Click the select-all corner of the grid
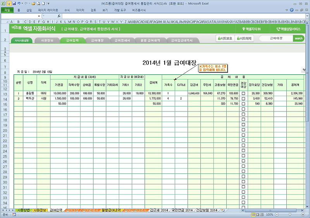 [x=5, y=22]
